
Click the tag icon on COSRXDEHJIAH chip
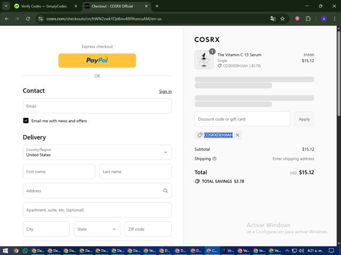(x=200, y=135)
